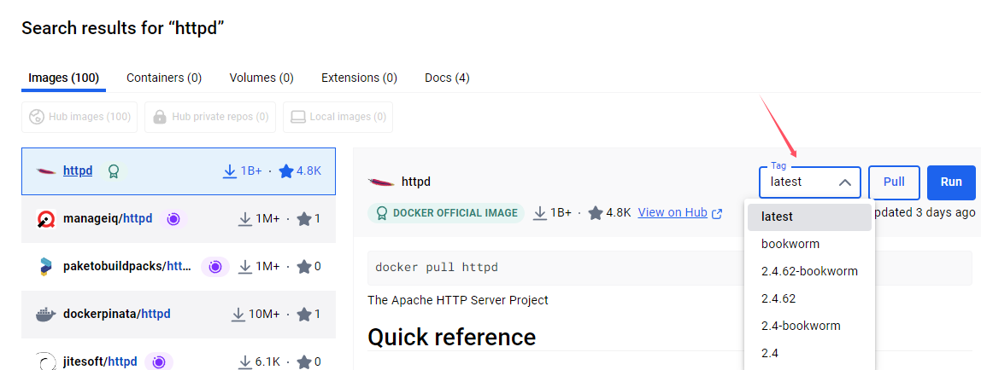Click the download icon in the dockerpinata row
This screenshot has height=370, width=981.
point(238,315)
